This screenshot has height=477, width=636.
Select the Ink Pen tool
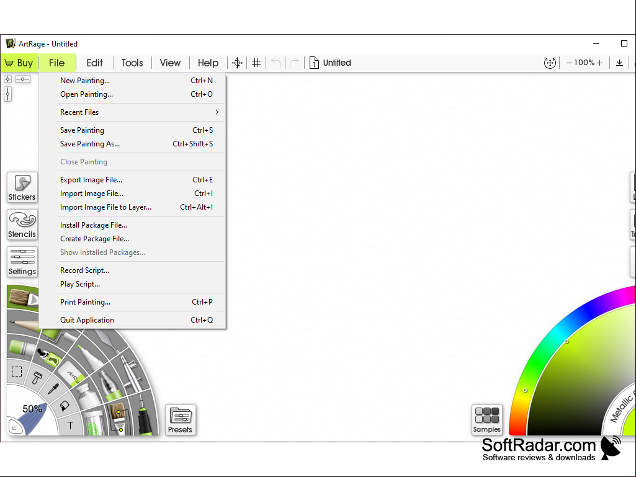145,417
